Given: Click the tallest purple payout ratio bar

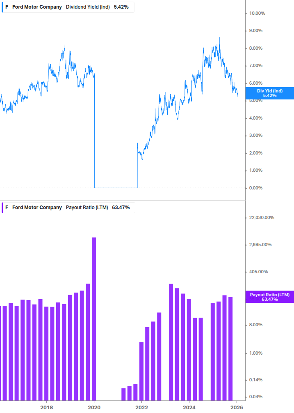Looking at the screenshot, I should pos(94,318).
